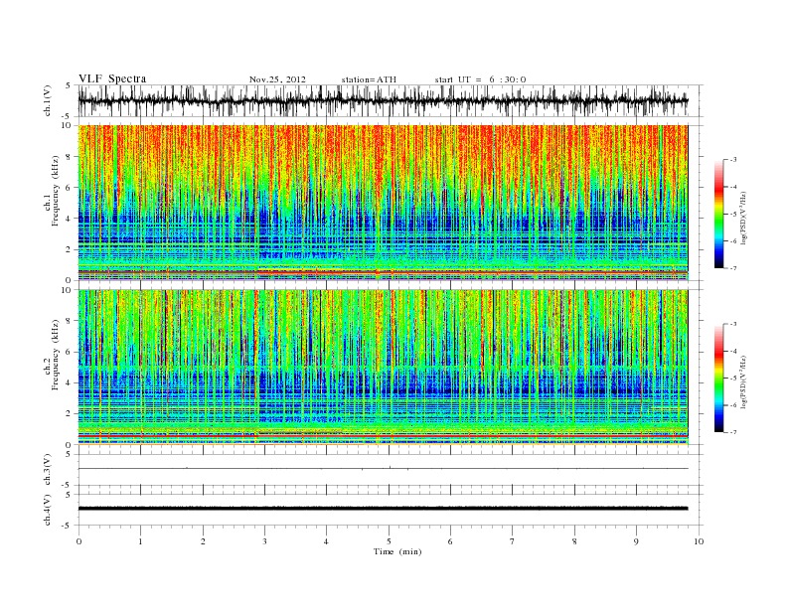Select the ch.2 "Frequency (kHz)" axis label
Screen dimensions: 787x608
point(56,355)
